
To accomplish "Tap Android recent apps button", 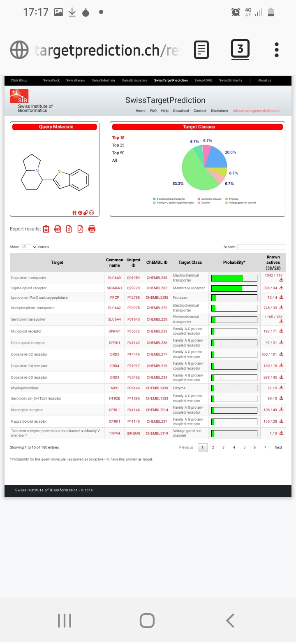I will pyautogui.click(x=65, y=620).
